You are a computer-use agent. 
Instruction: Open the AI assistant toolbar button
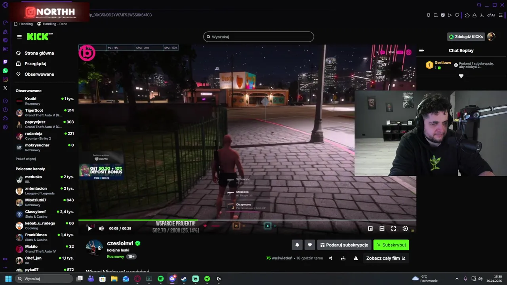click(x=491, y=15)
